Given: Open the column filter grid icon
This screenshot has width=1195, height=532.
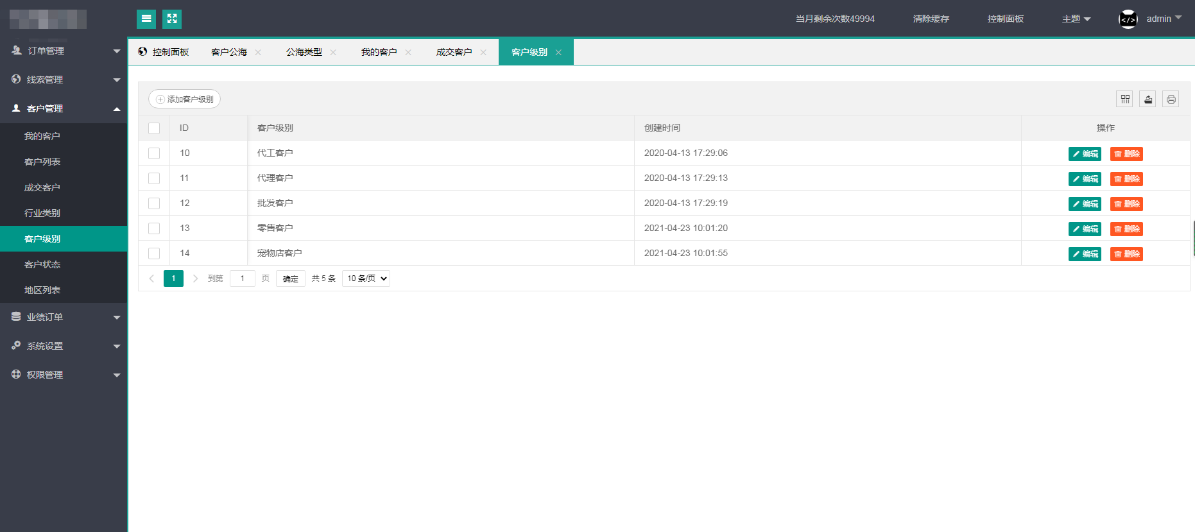Looking at the screenshot, I should [1124, 99].
